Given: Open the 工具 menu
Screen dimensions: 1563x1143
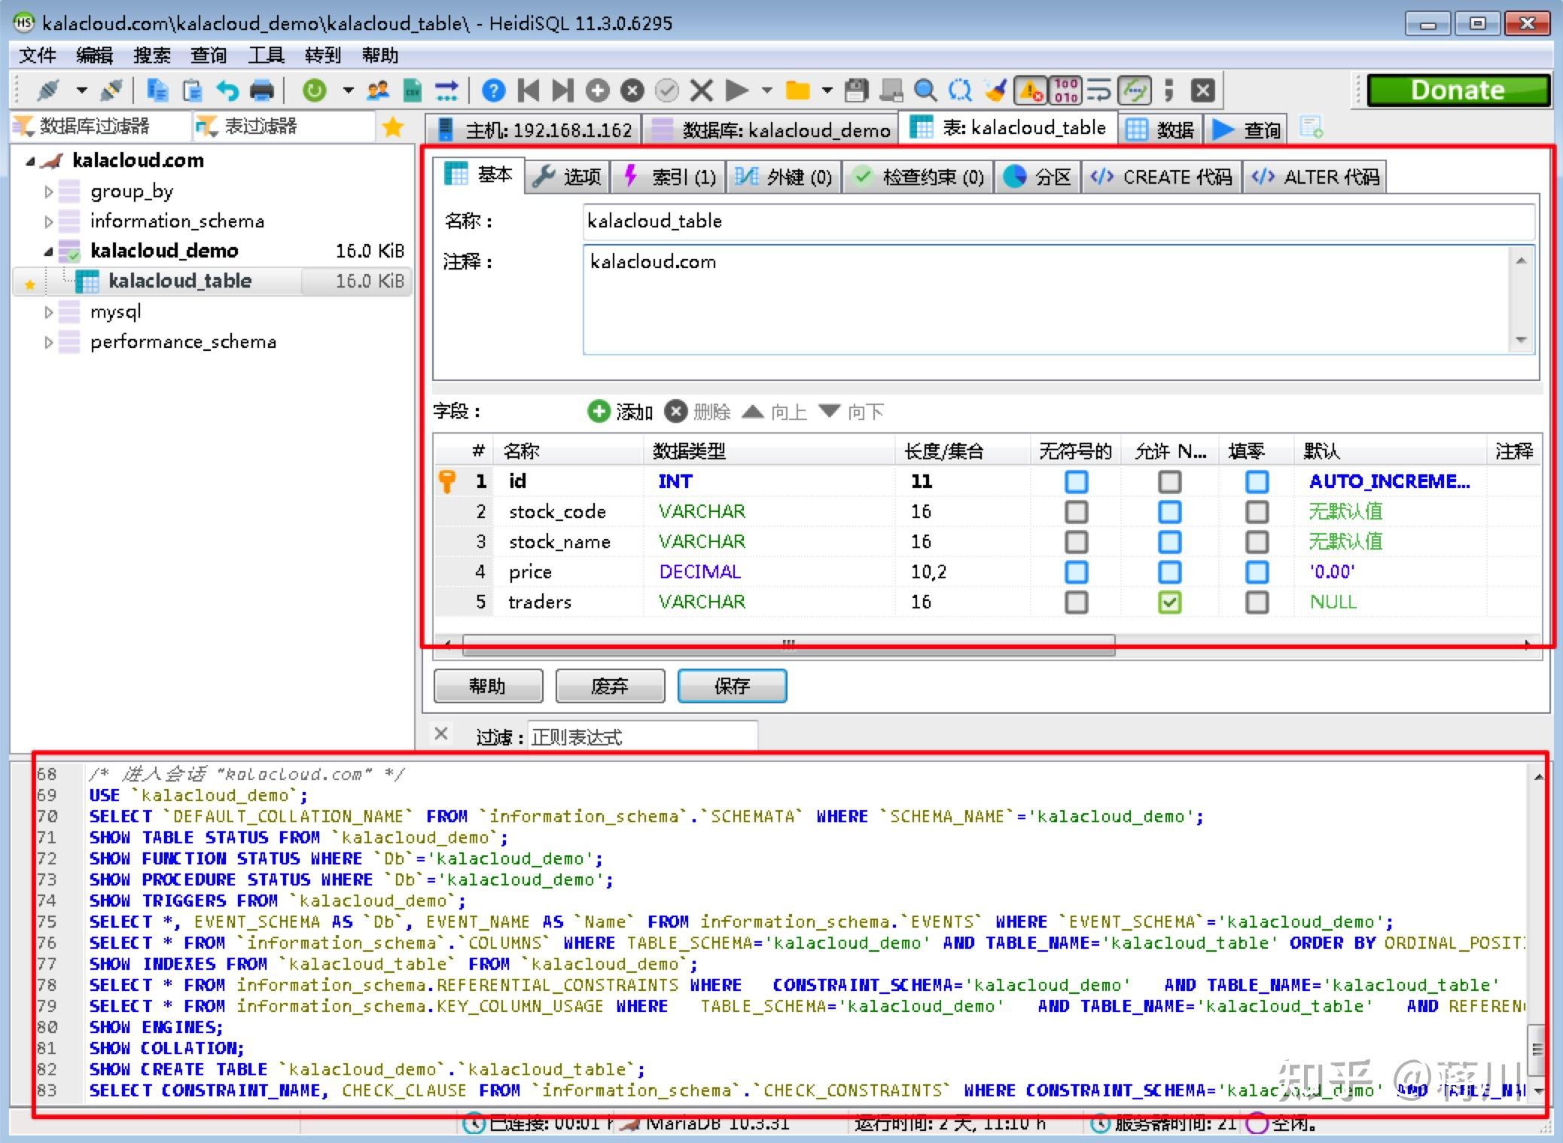Looking at the screenshot, I should tap(266, 55).
